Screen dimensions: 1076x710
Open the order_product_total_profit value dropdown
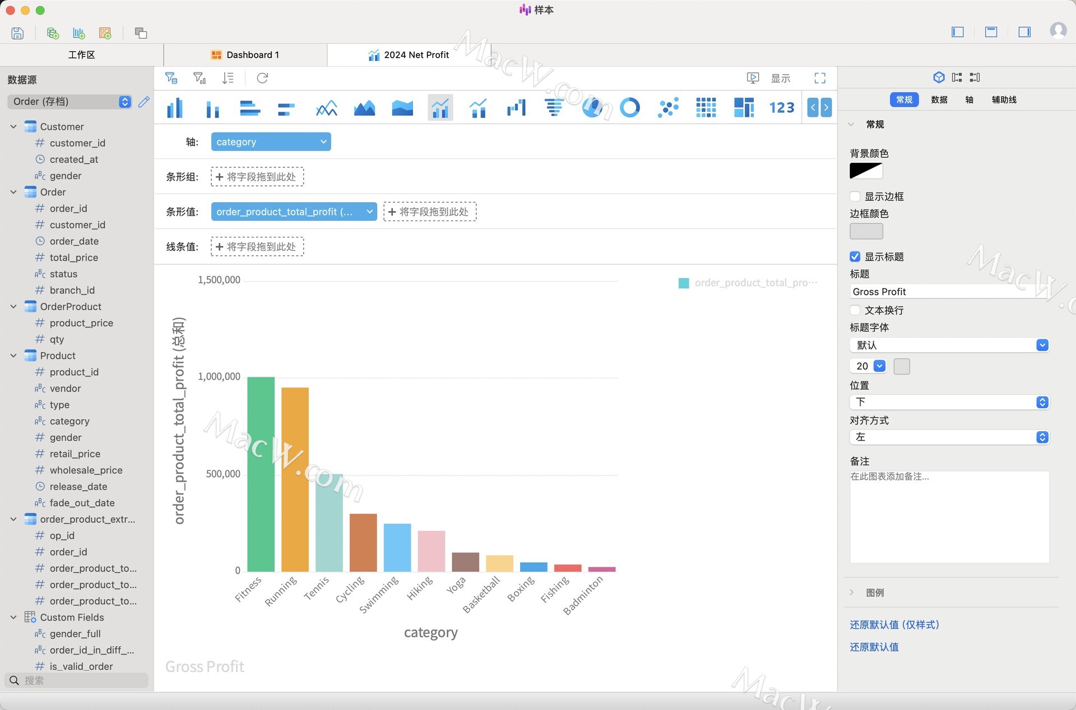click(x=294, y=212)
